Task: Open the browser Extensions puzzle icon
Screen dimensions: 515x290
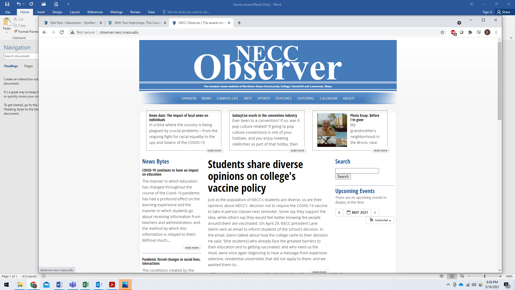Action: [x=470, y=32]
